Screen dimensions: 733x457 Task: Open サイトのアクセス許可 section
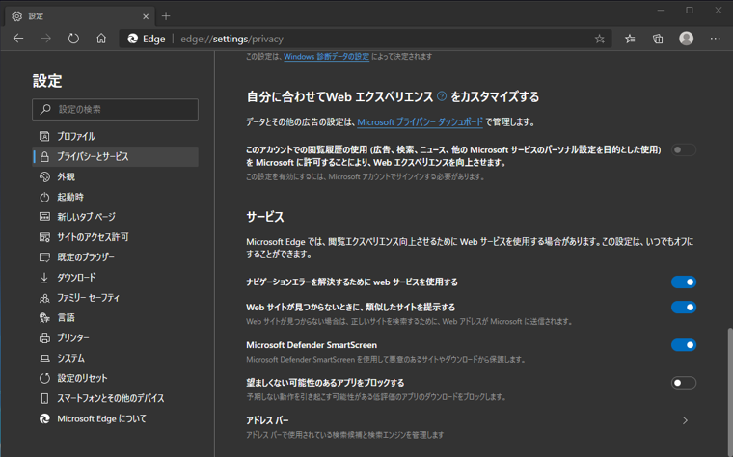tap(115, 237)
